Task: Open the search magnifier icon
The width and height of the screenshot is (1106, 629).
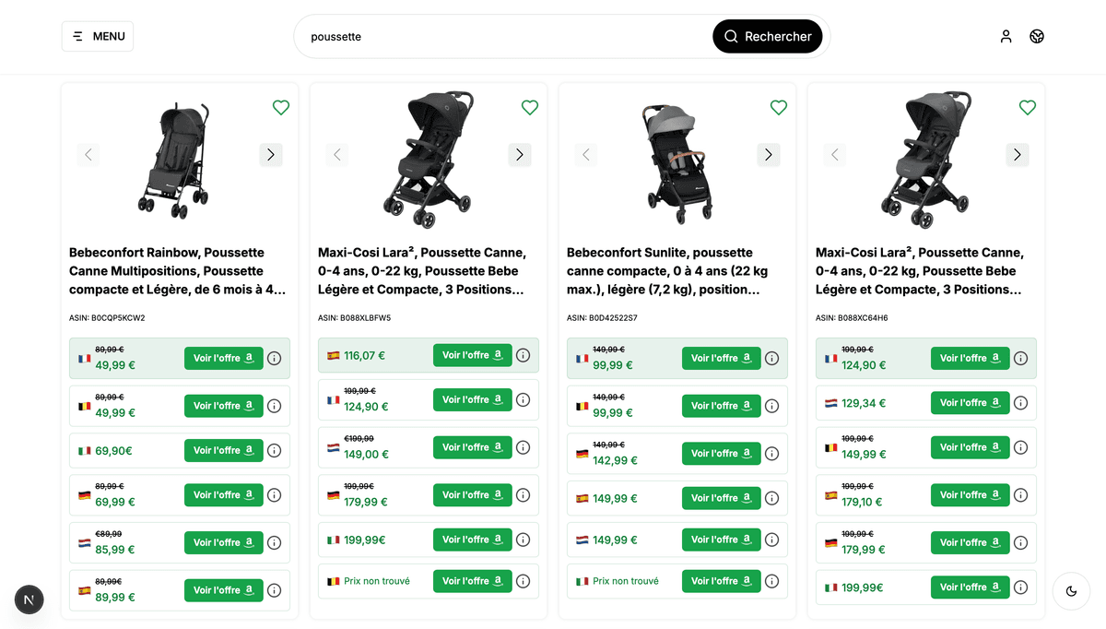Action: (x=731, y=36)
